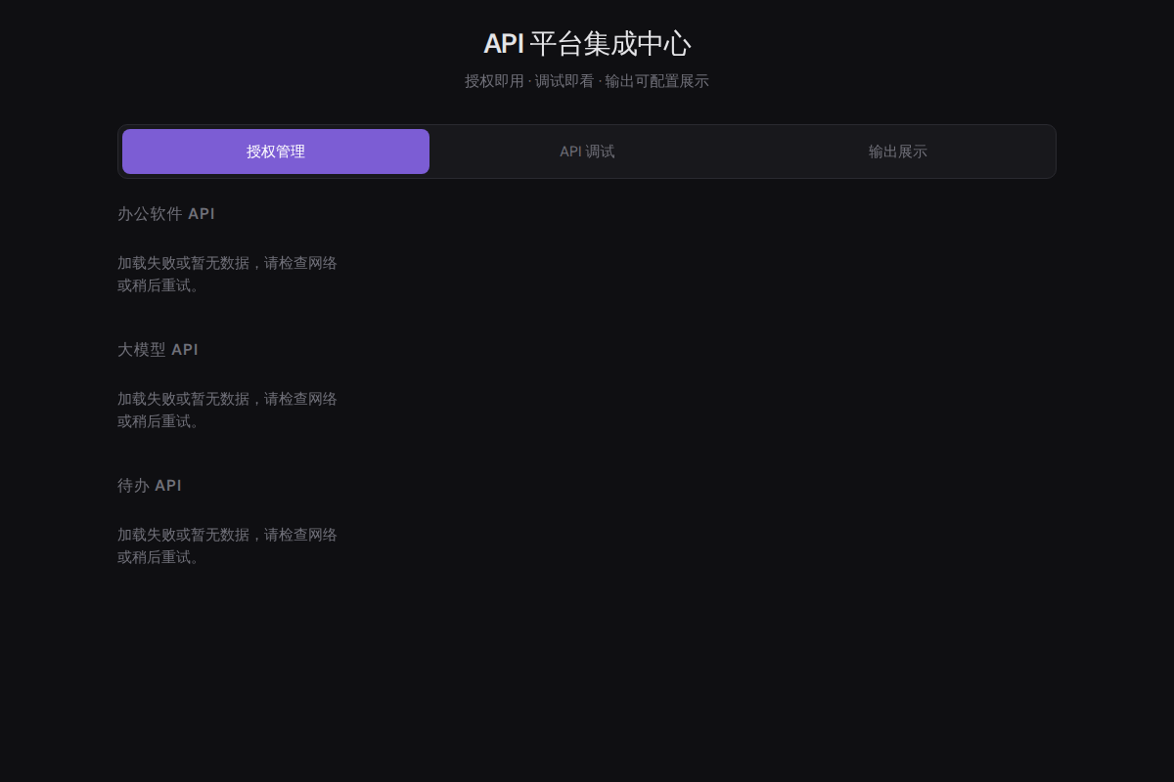Click the 大模型 API section header
Image resolution: width=1174 pixels, height=782 pixels.
click(x=158, y=349)
